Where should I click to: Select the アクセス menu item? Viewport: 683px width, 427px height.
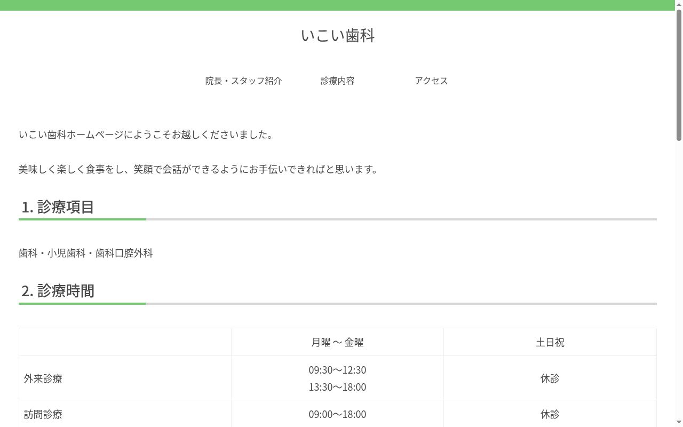click(x=432, y=81)
